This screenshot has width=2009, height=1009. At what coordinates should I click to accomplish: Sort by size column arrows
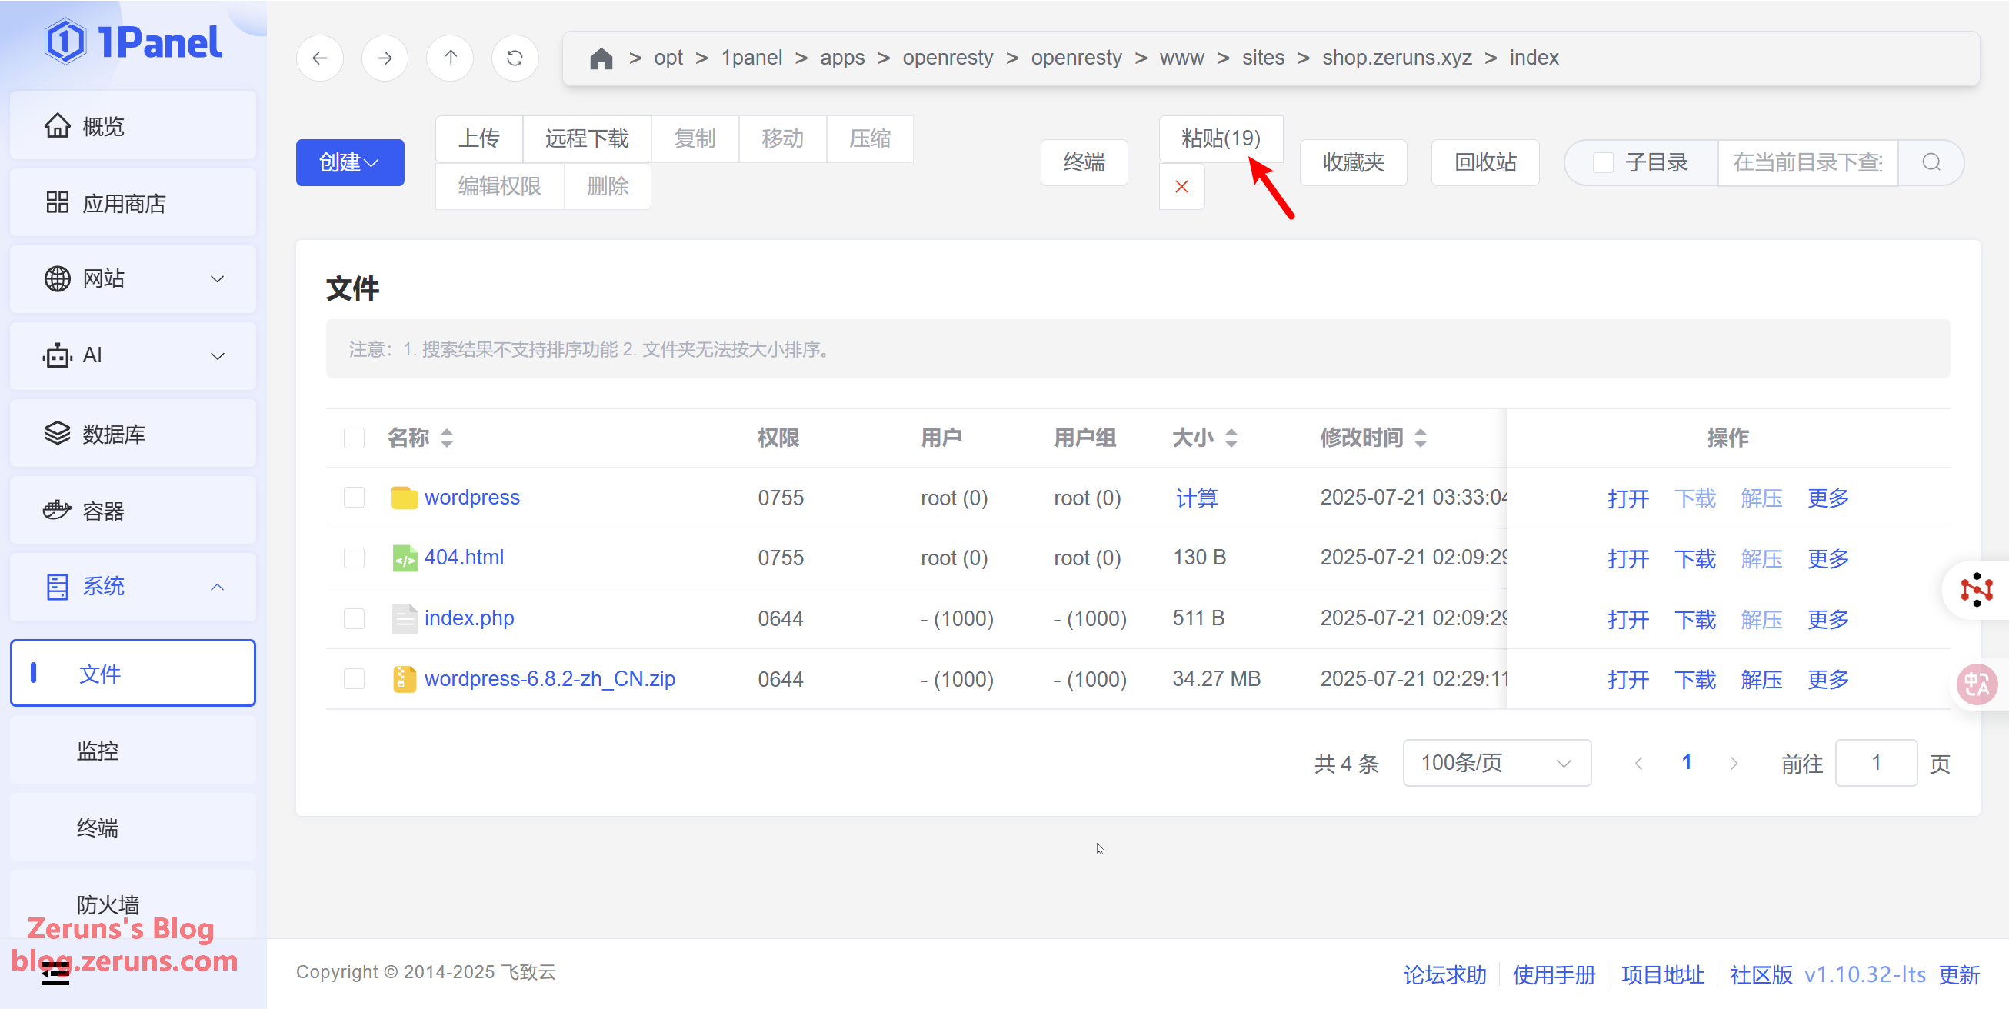(x=1231, y=438)
